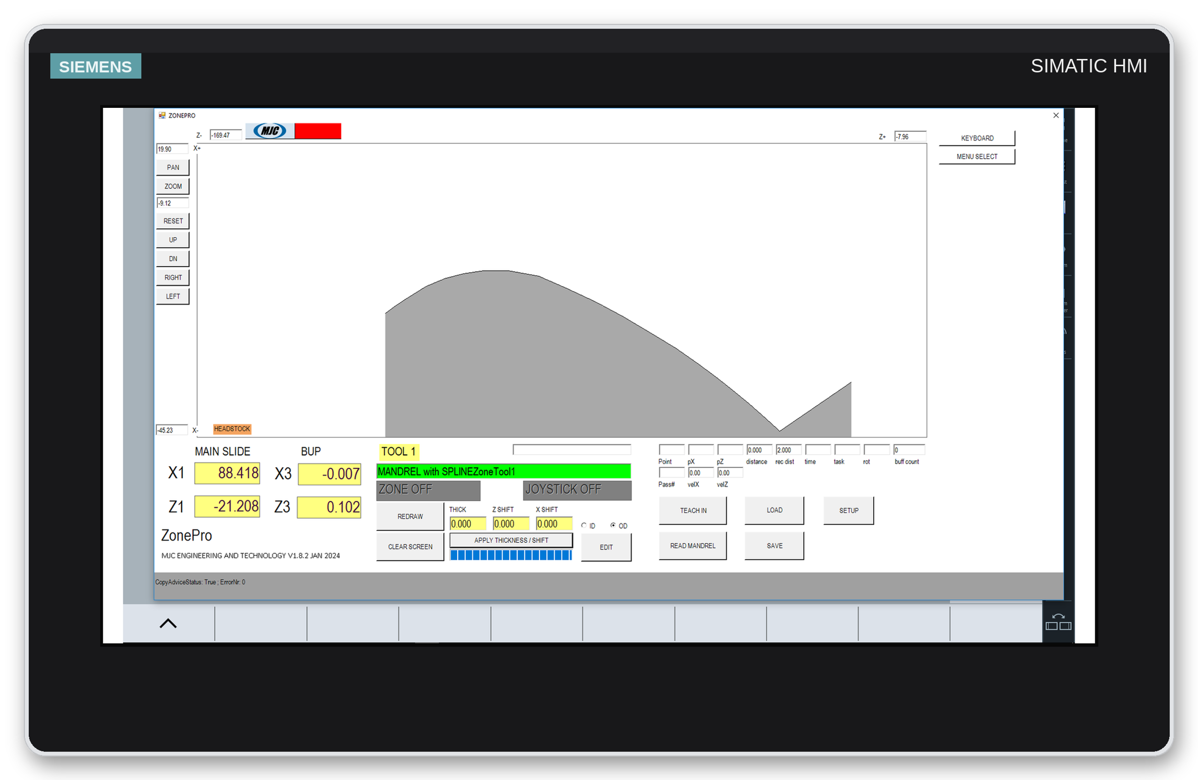Click the DN pan button
Image resolution: width=1198 pixels, height=780 pixels.
173,259
